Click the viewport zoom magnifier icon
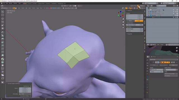The width and height of the screenshot is (179, 100). coord(123,19)
